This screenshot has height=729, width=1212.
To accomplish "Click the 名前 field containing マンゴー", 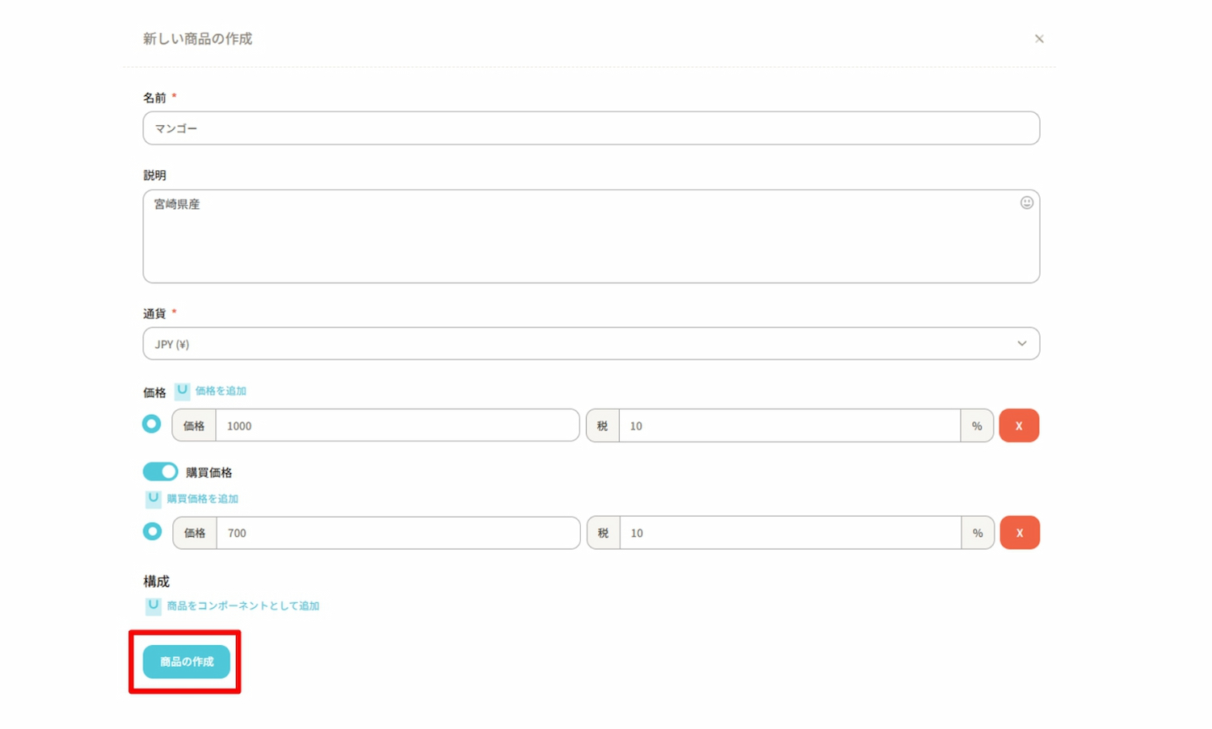I will pos(591,128).
